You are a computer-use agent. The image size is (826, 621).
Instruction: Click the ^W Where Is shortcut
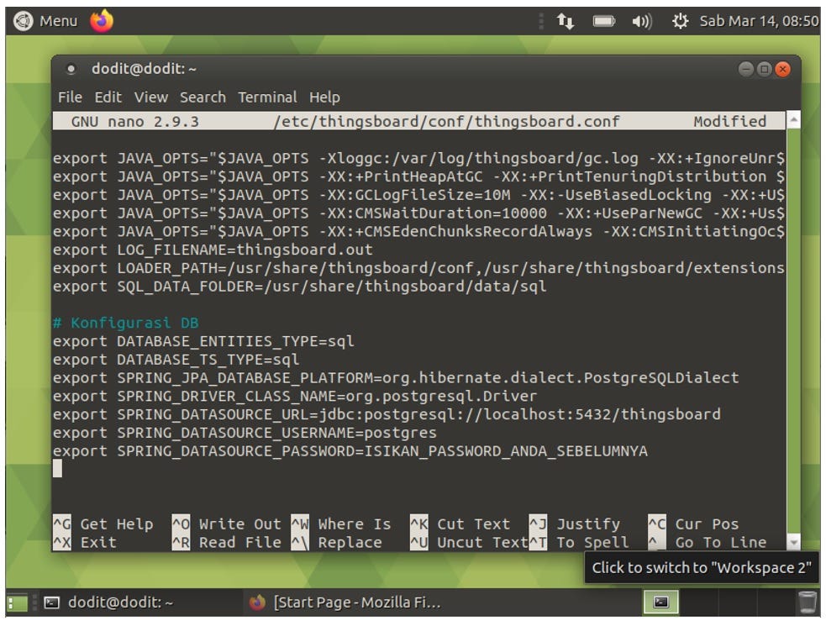coord(341,524)
